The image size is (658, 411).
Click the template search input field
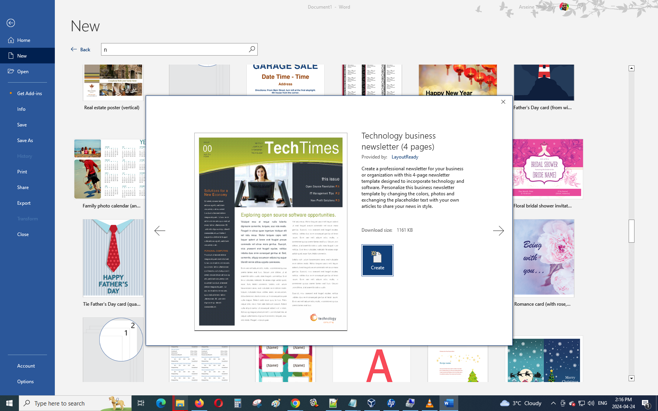(x=174, y=49)
